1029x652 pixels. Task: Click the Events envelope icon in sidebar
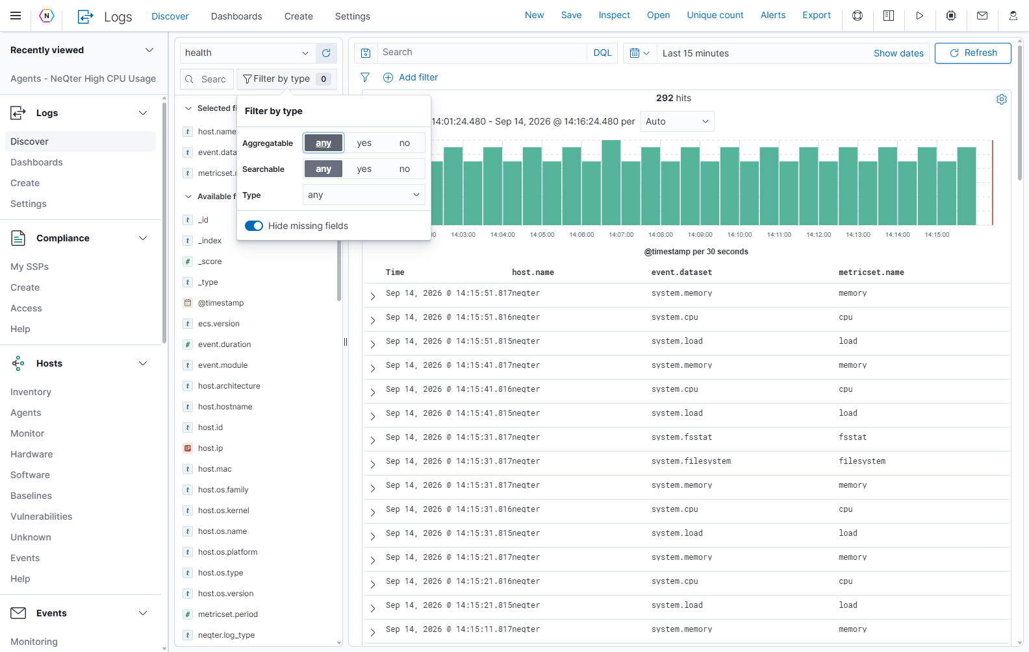coord(18,613)
